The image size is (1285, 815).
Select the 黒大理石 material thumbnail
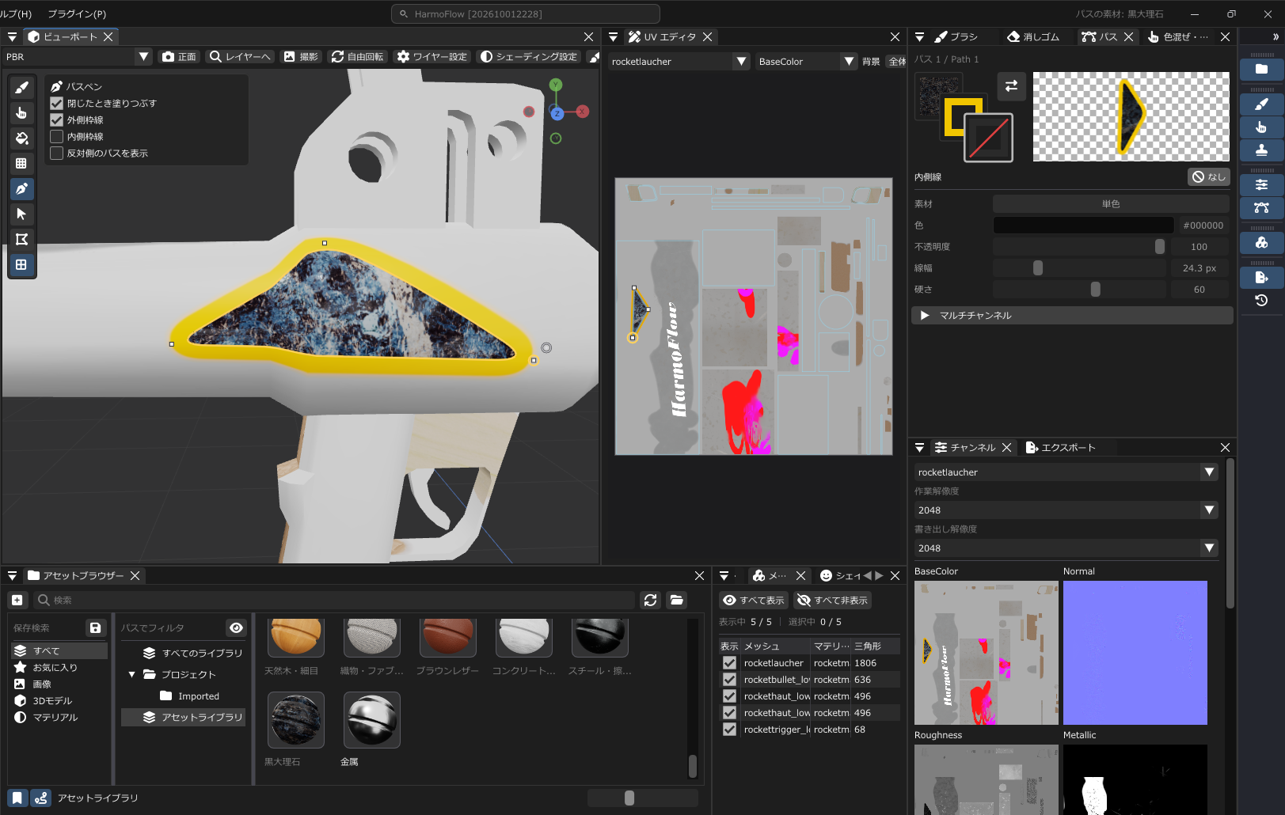296,720
